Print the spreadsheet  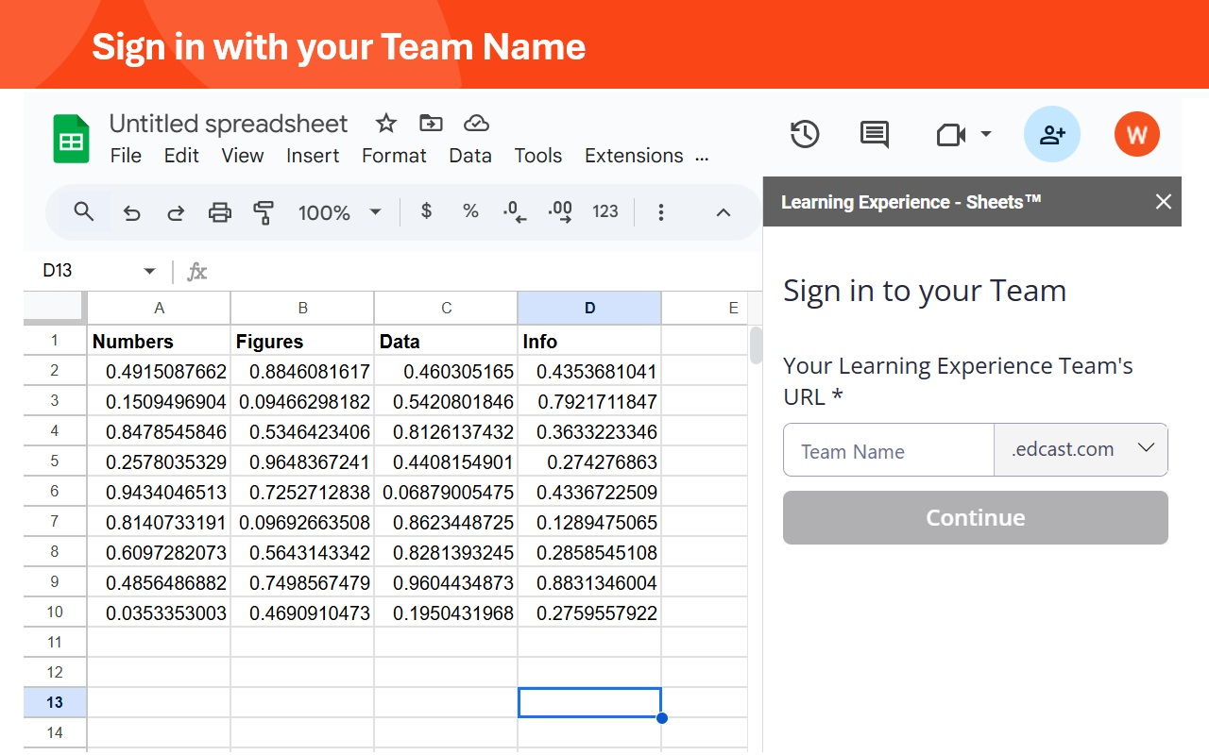[220, 213]
